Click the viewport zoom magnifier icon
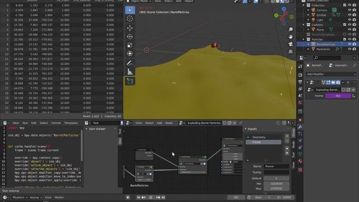The width and height of the screenshot is (359, 202). pos(291,29)
